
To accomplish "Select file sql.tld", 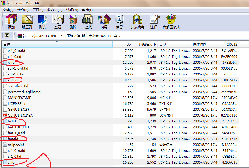I will coord(13,80).
